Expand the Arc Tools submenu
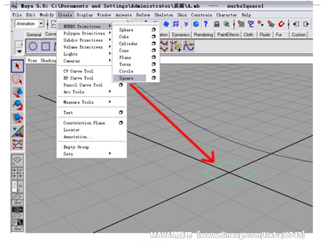This screenshot has width=327, height=245. coord(92,92)
